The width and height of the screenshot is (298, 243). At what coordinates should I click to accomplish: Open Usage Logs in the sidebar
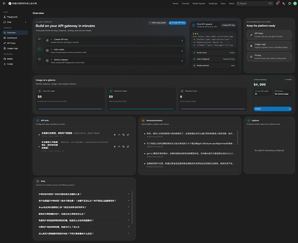(15, 49)
